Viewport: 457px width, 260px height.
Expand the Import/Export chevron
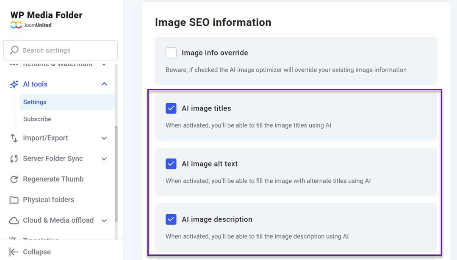(x=104, y=138)
